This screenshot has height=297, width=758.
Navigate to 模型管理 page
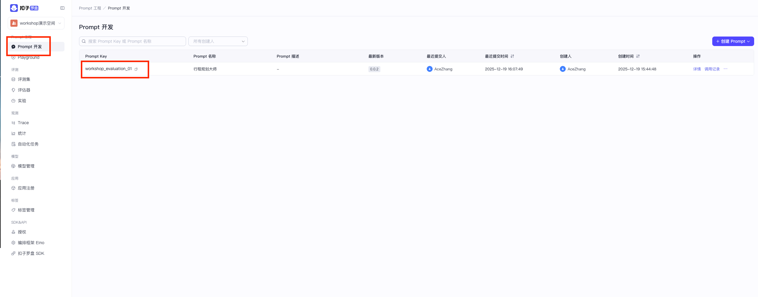pyautogui.click(x=26, y=166)
